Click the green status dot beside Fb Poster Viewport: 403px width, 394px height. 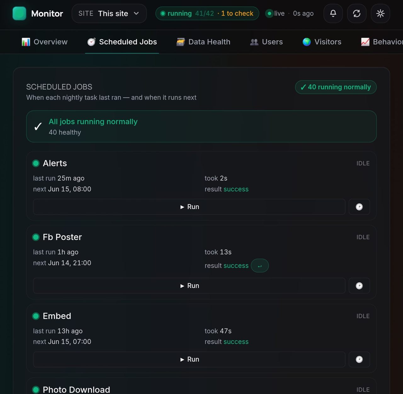[36, 237]
